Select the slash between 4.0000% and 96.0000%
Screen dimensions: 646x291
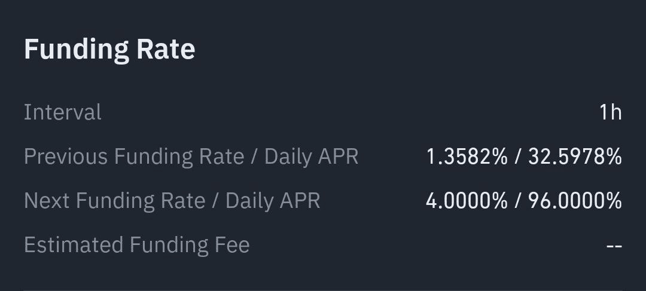[x=518, y=201]
